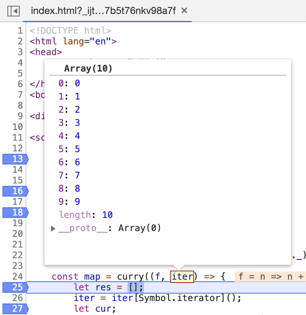Close the index.html file tab
306x315 pixels.
coord(184,10)
